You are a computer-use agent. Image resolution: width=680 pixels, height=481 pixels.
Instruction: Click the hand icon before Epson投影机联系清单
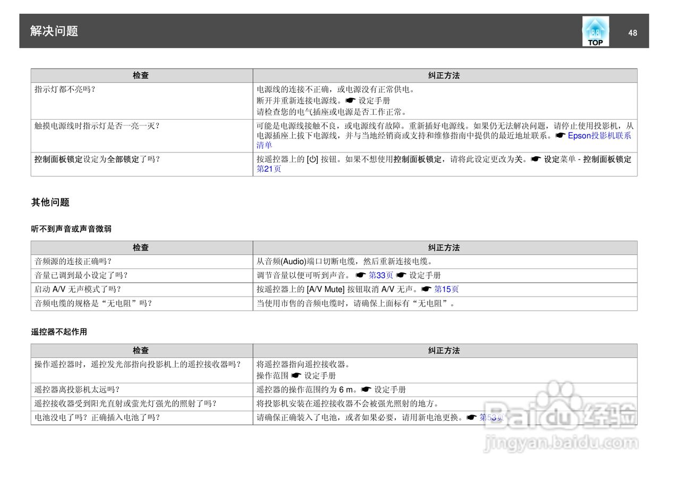[x=560, y=136]
